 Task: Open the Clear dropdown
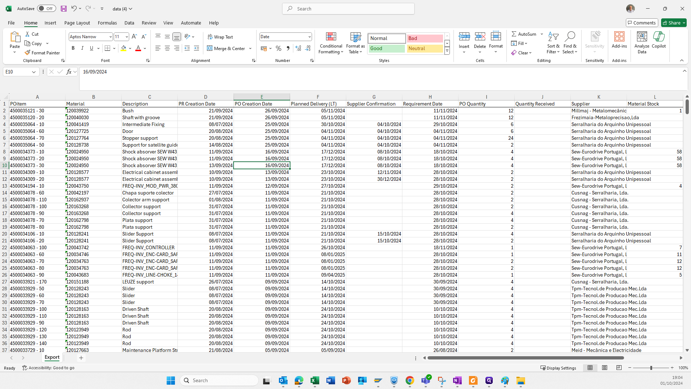point(521,53)
